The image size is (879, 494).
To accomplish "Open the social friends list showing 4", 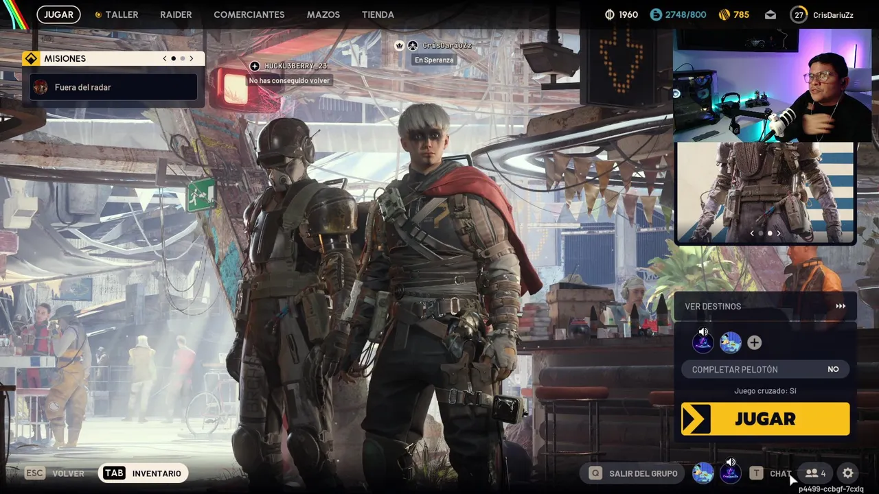I will [816, 473].
